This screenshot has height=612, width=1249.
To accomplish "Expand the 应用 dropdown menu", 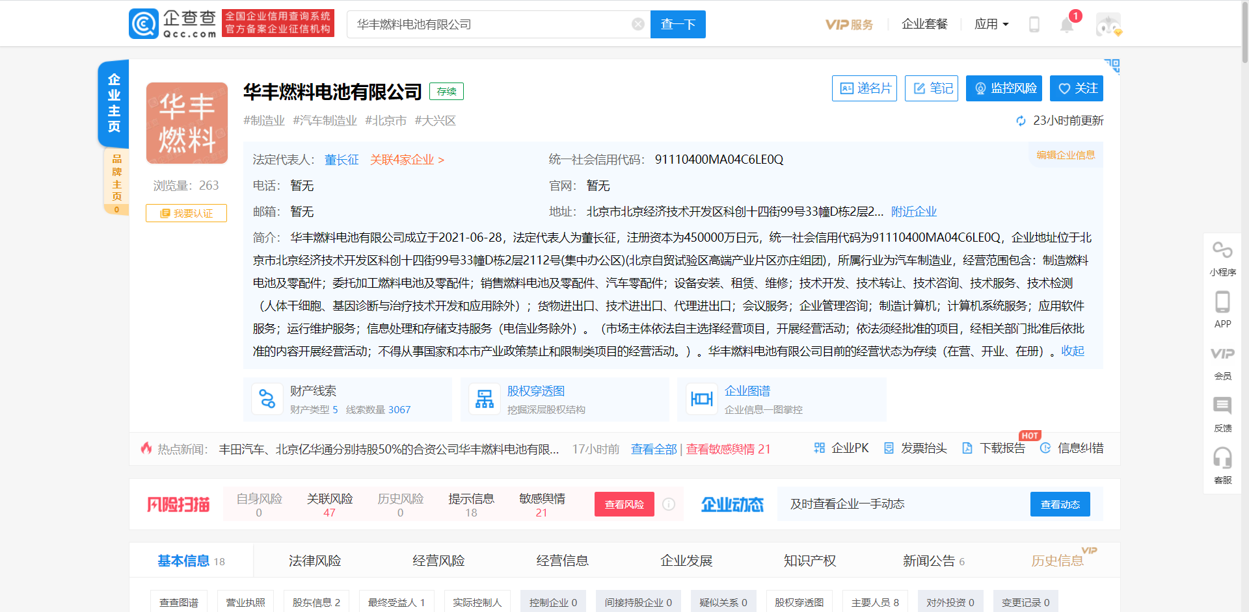I will click(991, 25).
